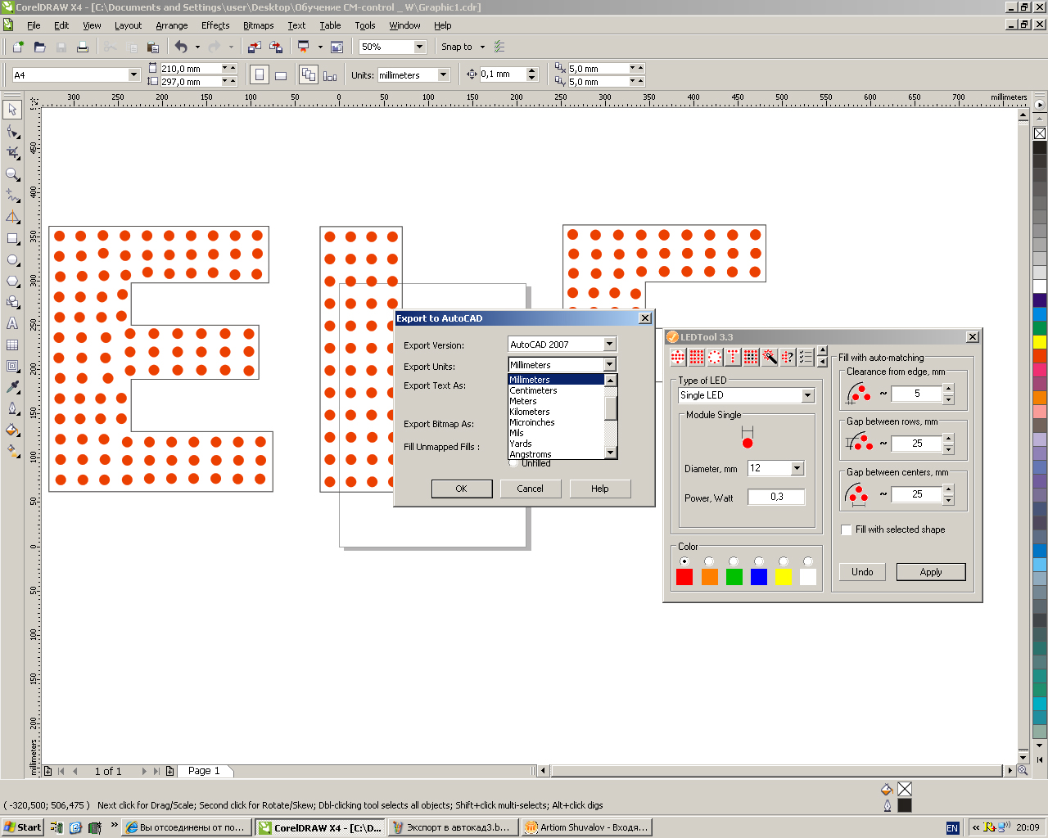Click the New document icon
Screen dimensions: 1048x838
[18, 47]
